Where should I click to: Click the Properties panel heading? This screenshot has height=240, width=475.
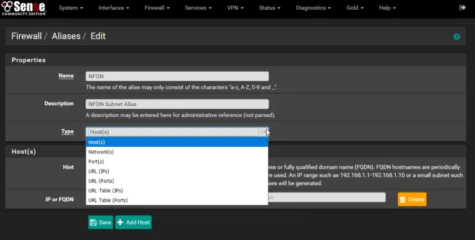[x=28, y=60]
